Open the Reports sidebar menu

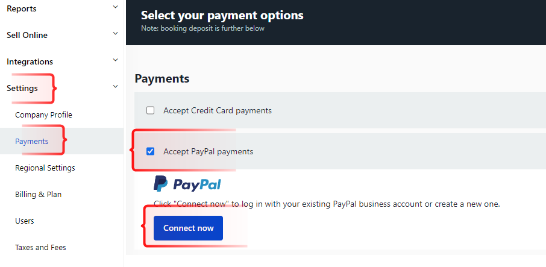click(x=22, y=8)
